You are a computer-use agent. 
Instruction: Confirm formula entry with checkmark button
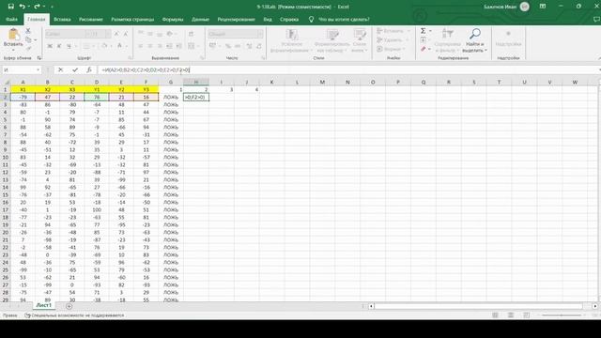click(x=75, y=69)
